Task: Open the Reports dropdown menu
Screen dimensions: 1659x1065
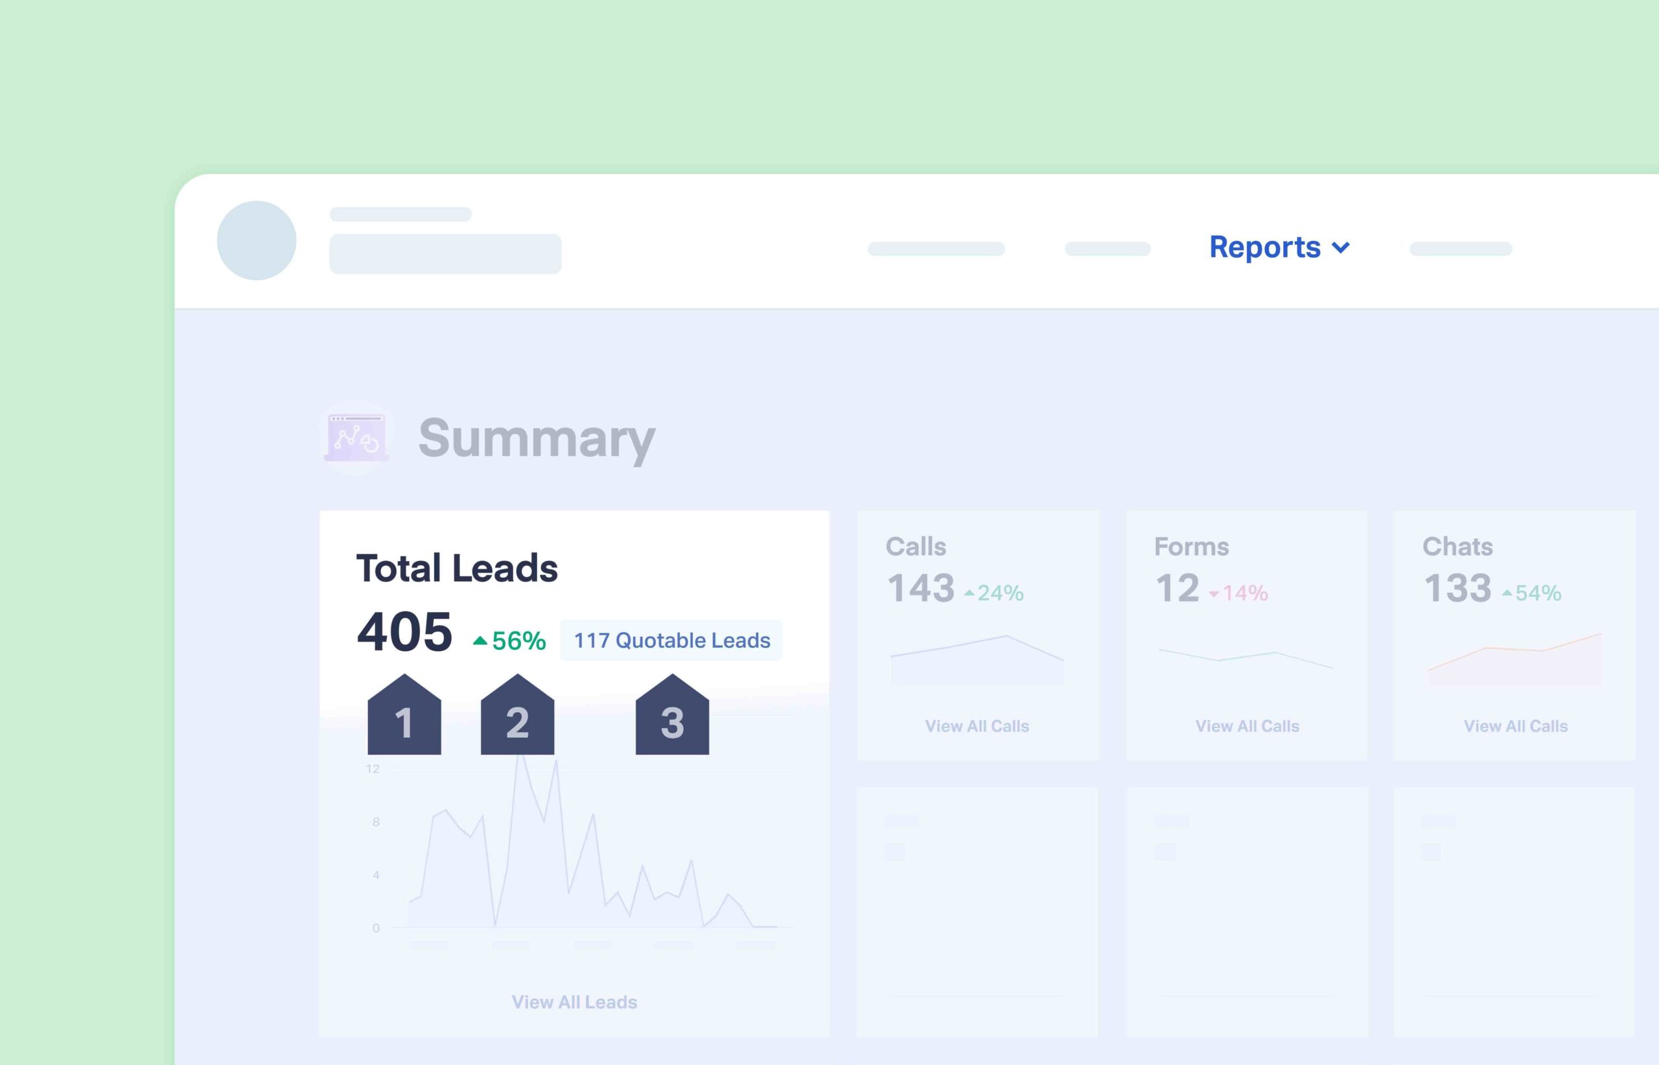Action: 1279,247
